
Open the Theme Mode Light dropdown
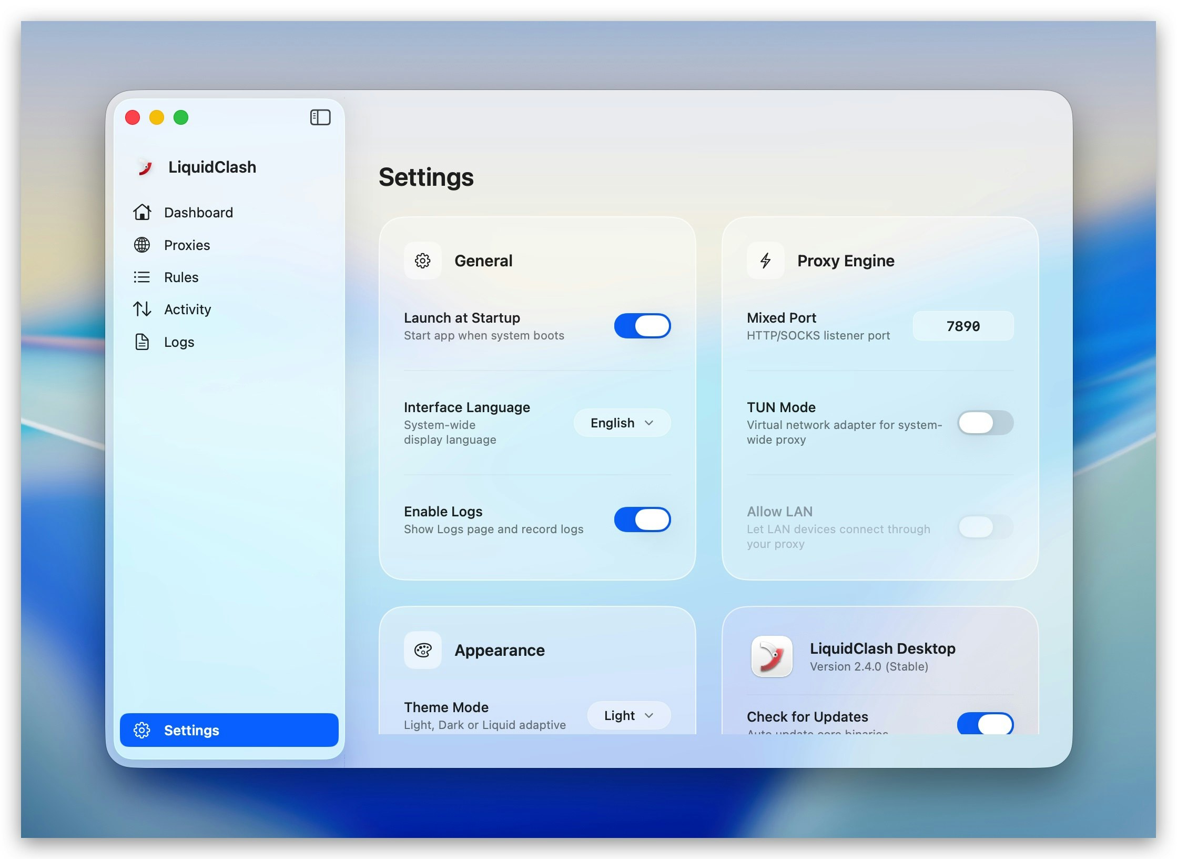click(x=628, y=715)
